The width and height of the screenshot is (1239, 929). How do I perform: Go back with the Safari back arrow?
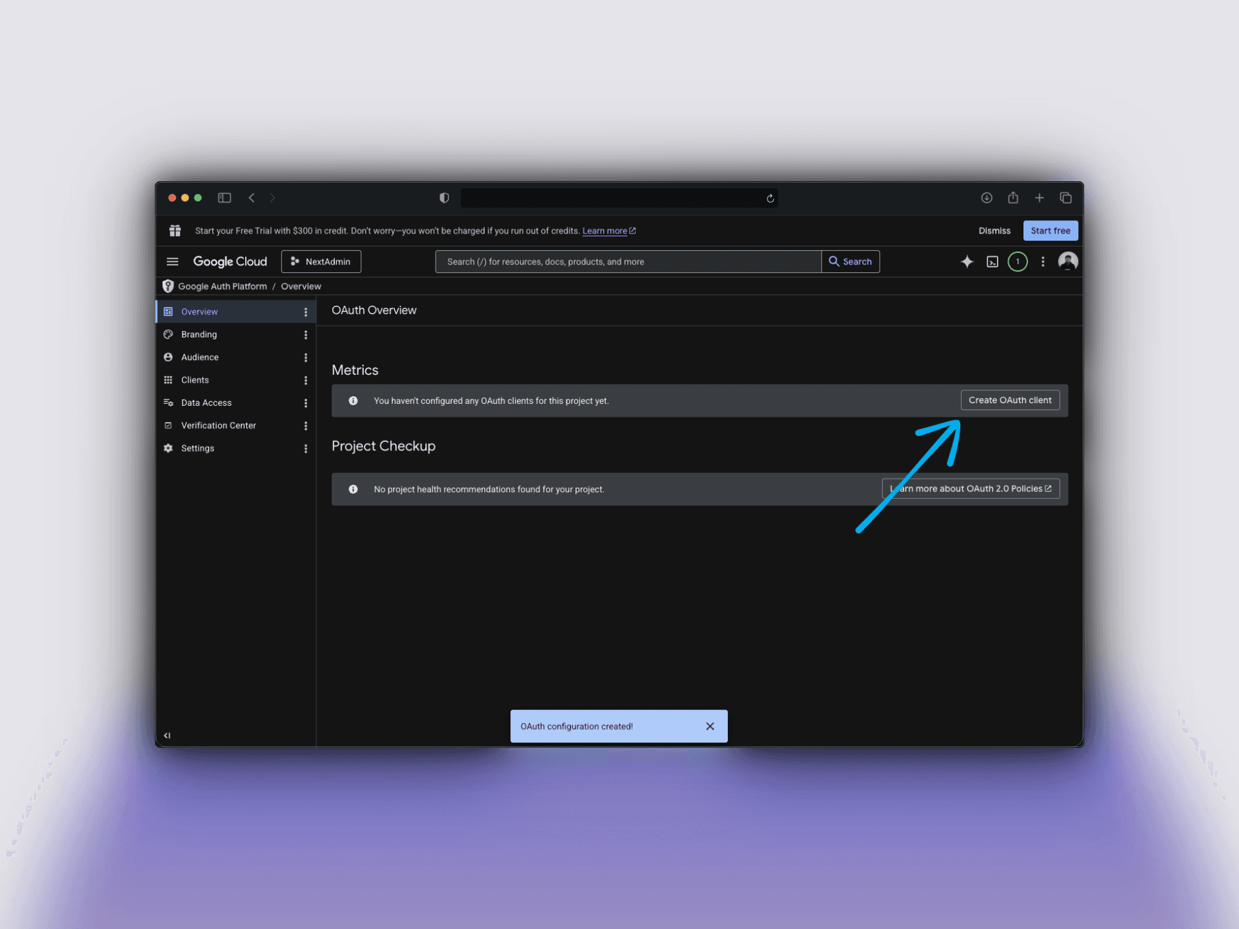252,198
